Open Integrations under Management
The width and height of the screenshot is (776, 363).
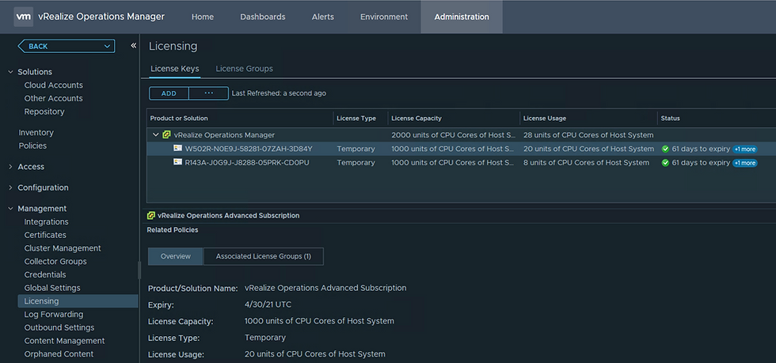pyautogui.click(x=46, y=221)
